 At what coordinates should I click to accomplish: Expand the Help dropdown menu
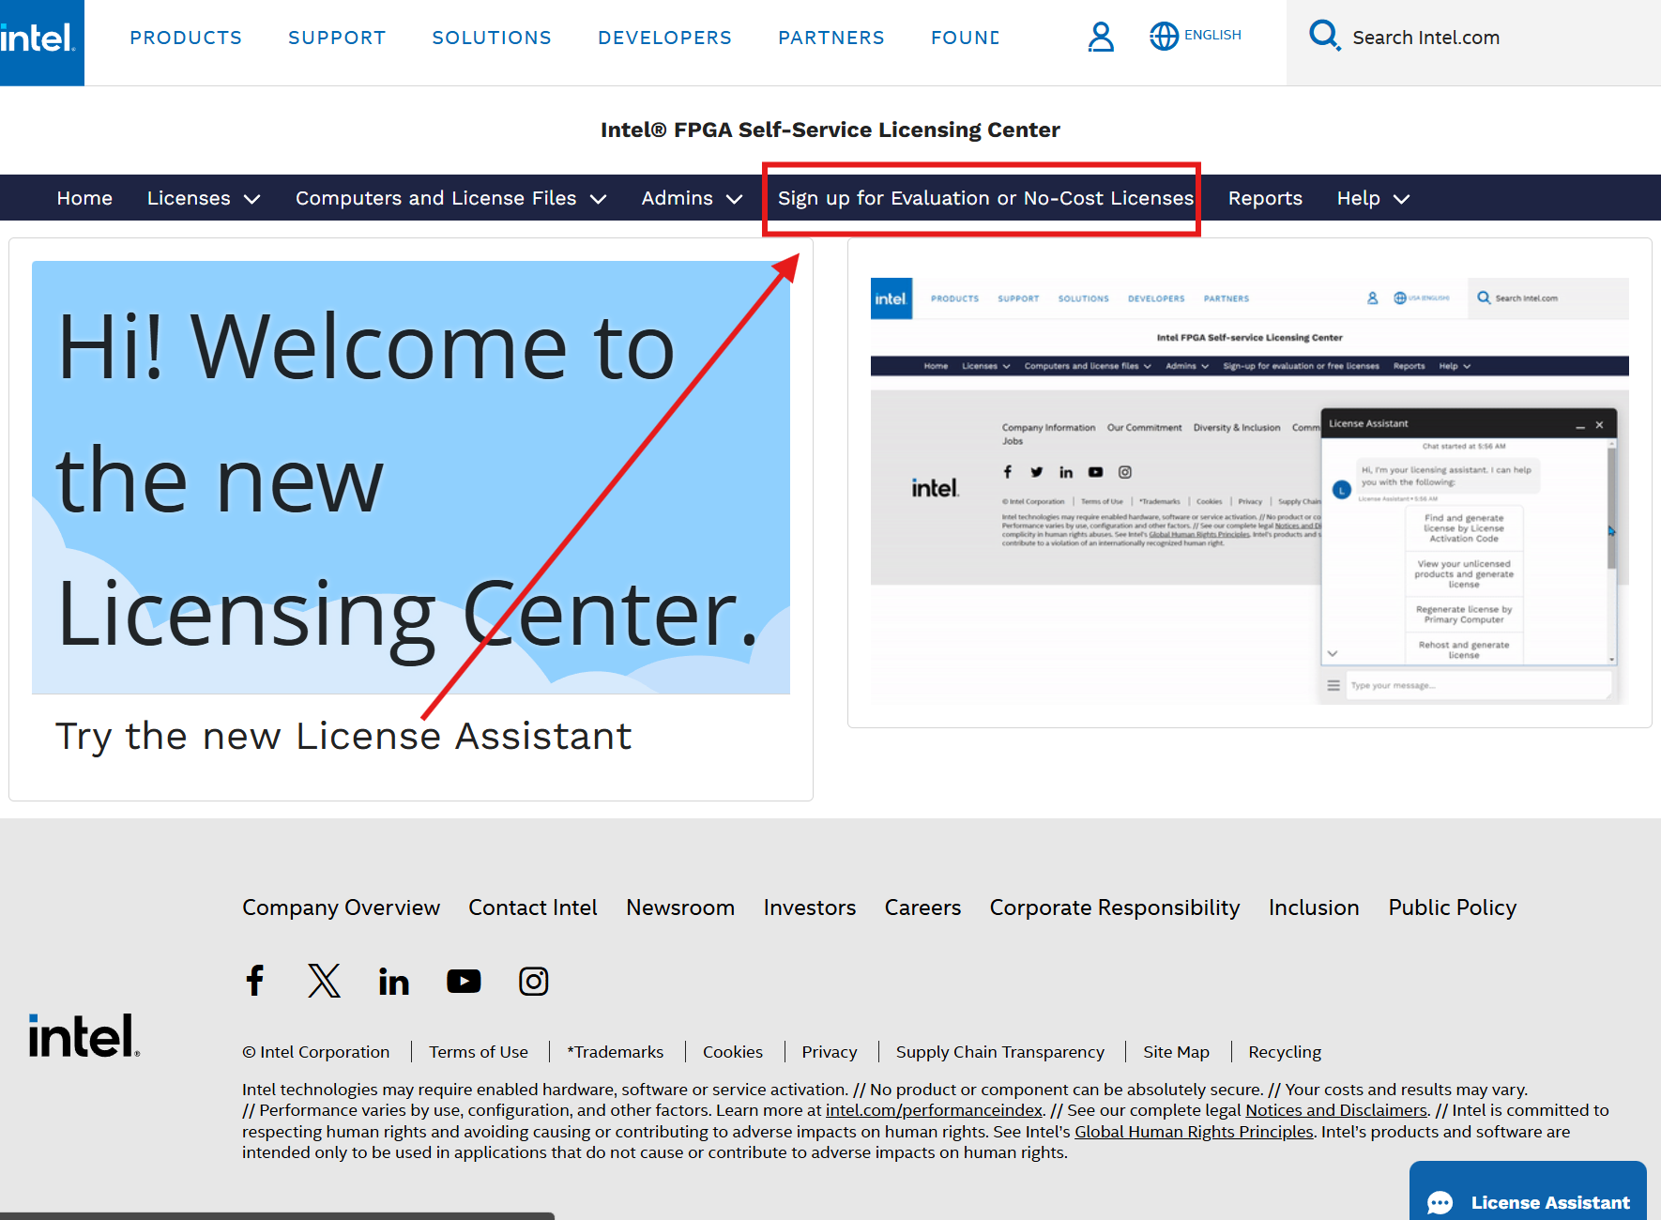coord(1372,198)
